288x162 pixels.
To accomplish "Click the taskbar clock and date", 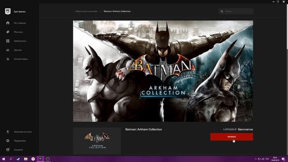I will tap(275, 159).
